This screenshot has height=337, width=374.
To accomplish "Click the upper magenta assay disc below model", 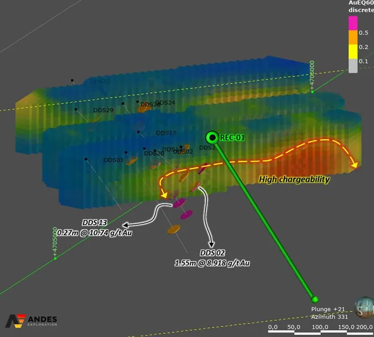I will pyautogui.click(x=179, y=203).
